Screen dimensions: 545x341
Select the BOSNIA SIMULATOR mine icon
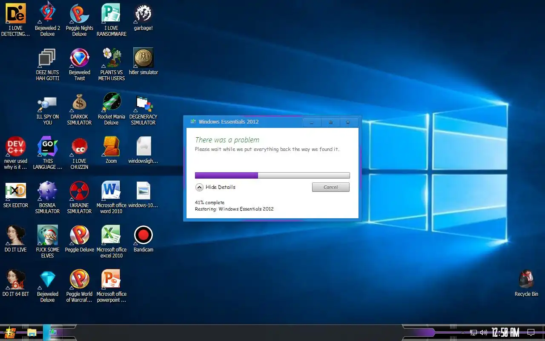48,197
